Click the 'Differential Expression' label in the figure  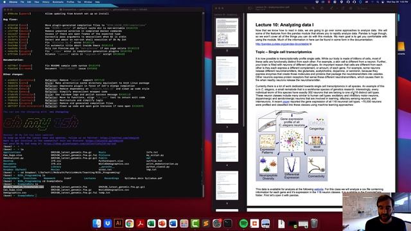[x=292, y=176]
